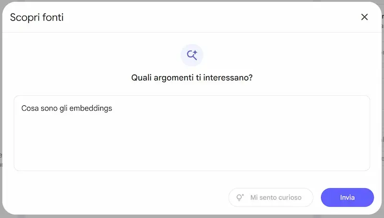Click the Scopri fonti dialog title
The height and width of the screenshot is (218, 384).
[x=37, y=17]
